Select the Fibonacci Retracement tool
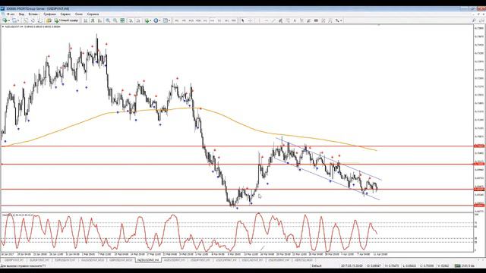Screen dimensions: 486x273 288,20
